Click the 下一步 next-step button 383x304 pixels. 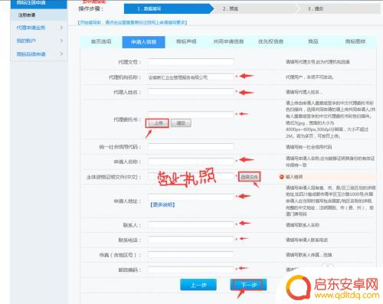[248, 285]
